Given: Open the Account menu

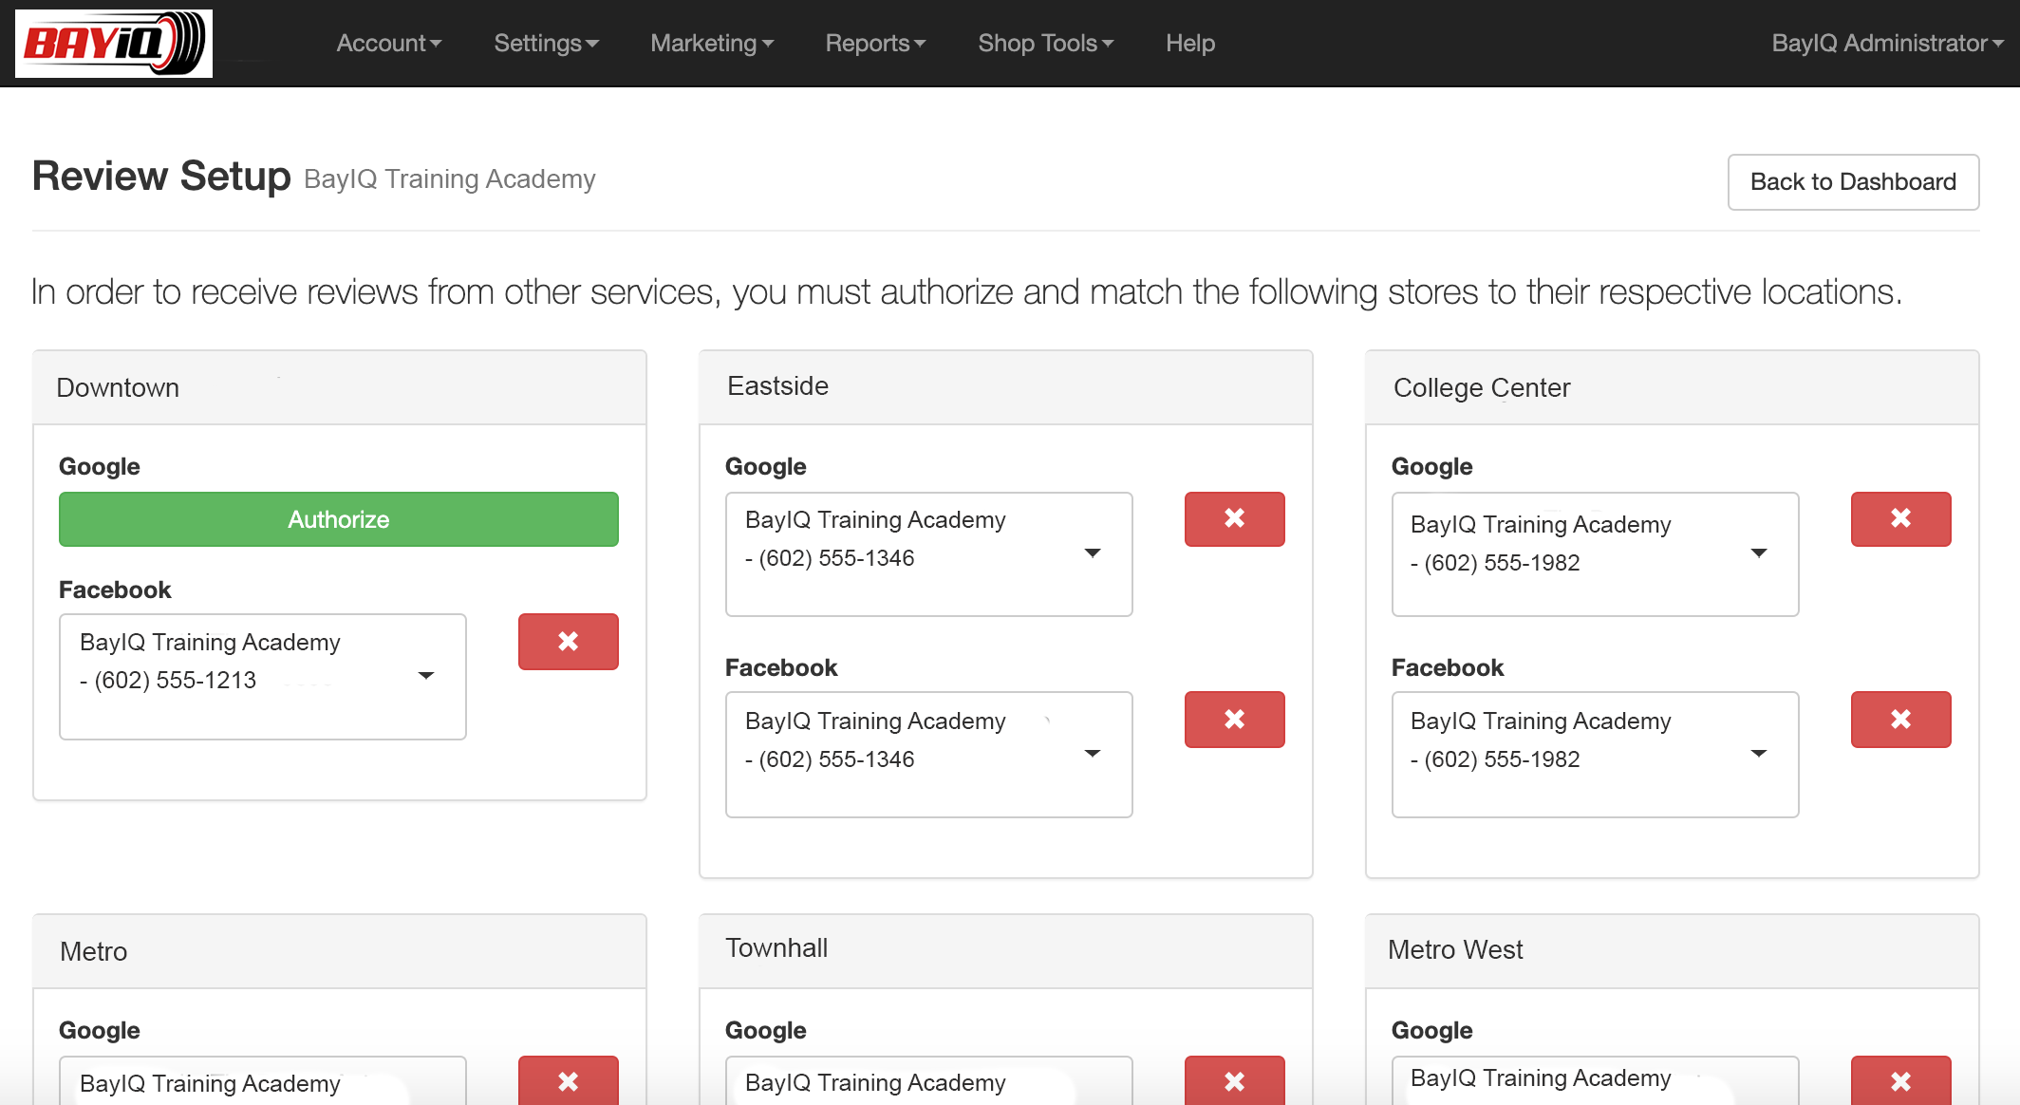Looking at the screenshot, I should point(389,43).
